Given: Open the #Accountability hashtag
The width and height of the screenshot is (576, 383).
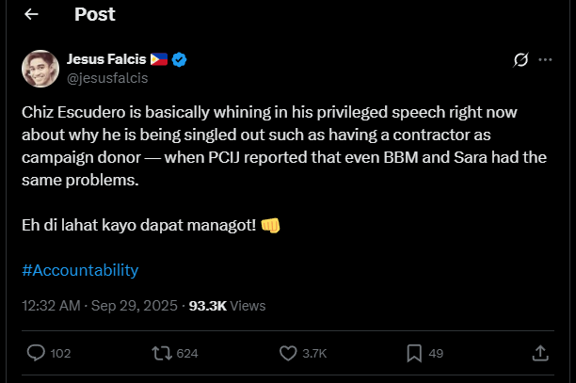Looking at the screenshot, I should tap(80, 270).
